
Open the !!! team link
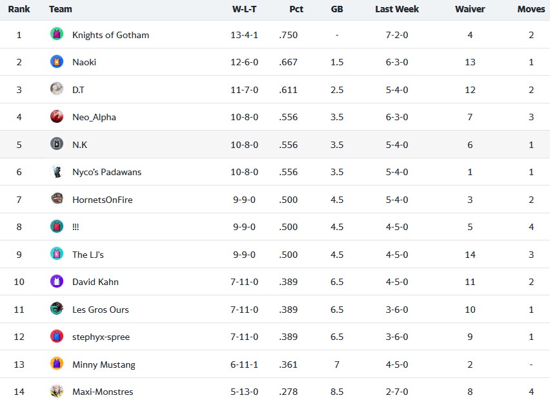(76, 227)
